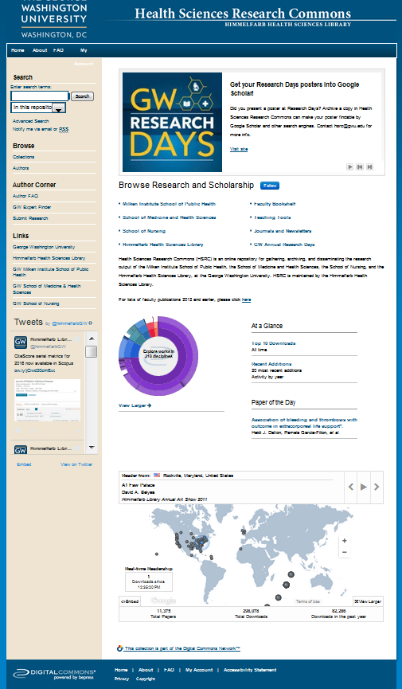Open the Himmelfarb Health Sciences Library sidebar link
Screen dimensions: 402x689
click(49, 258)
